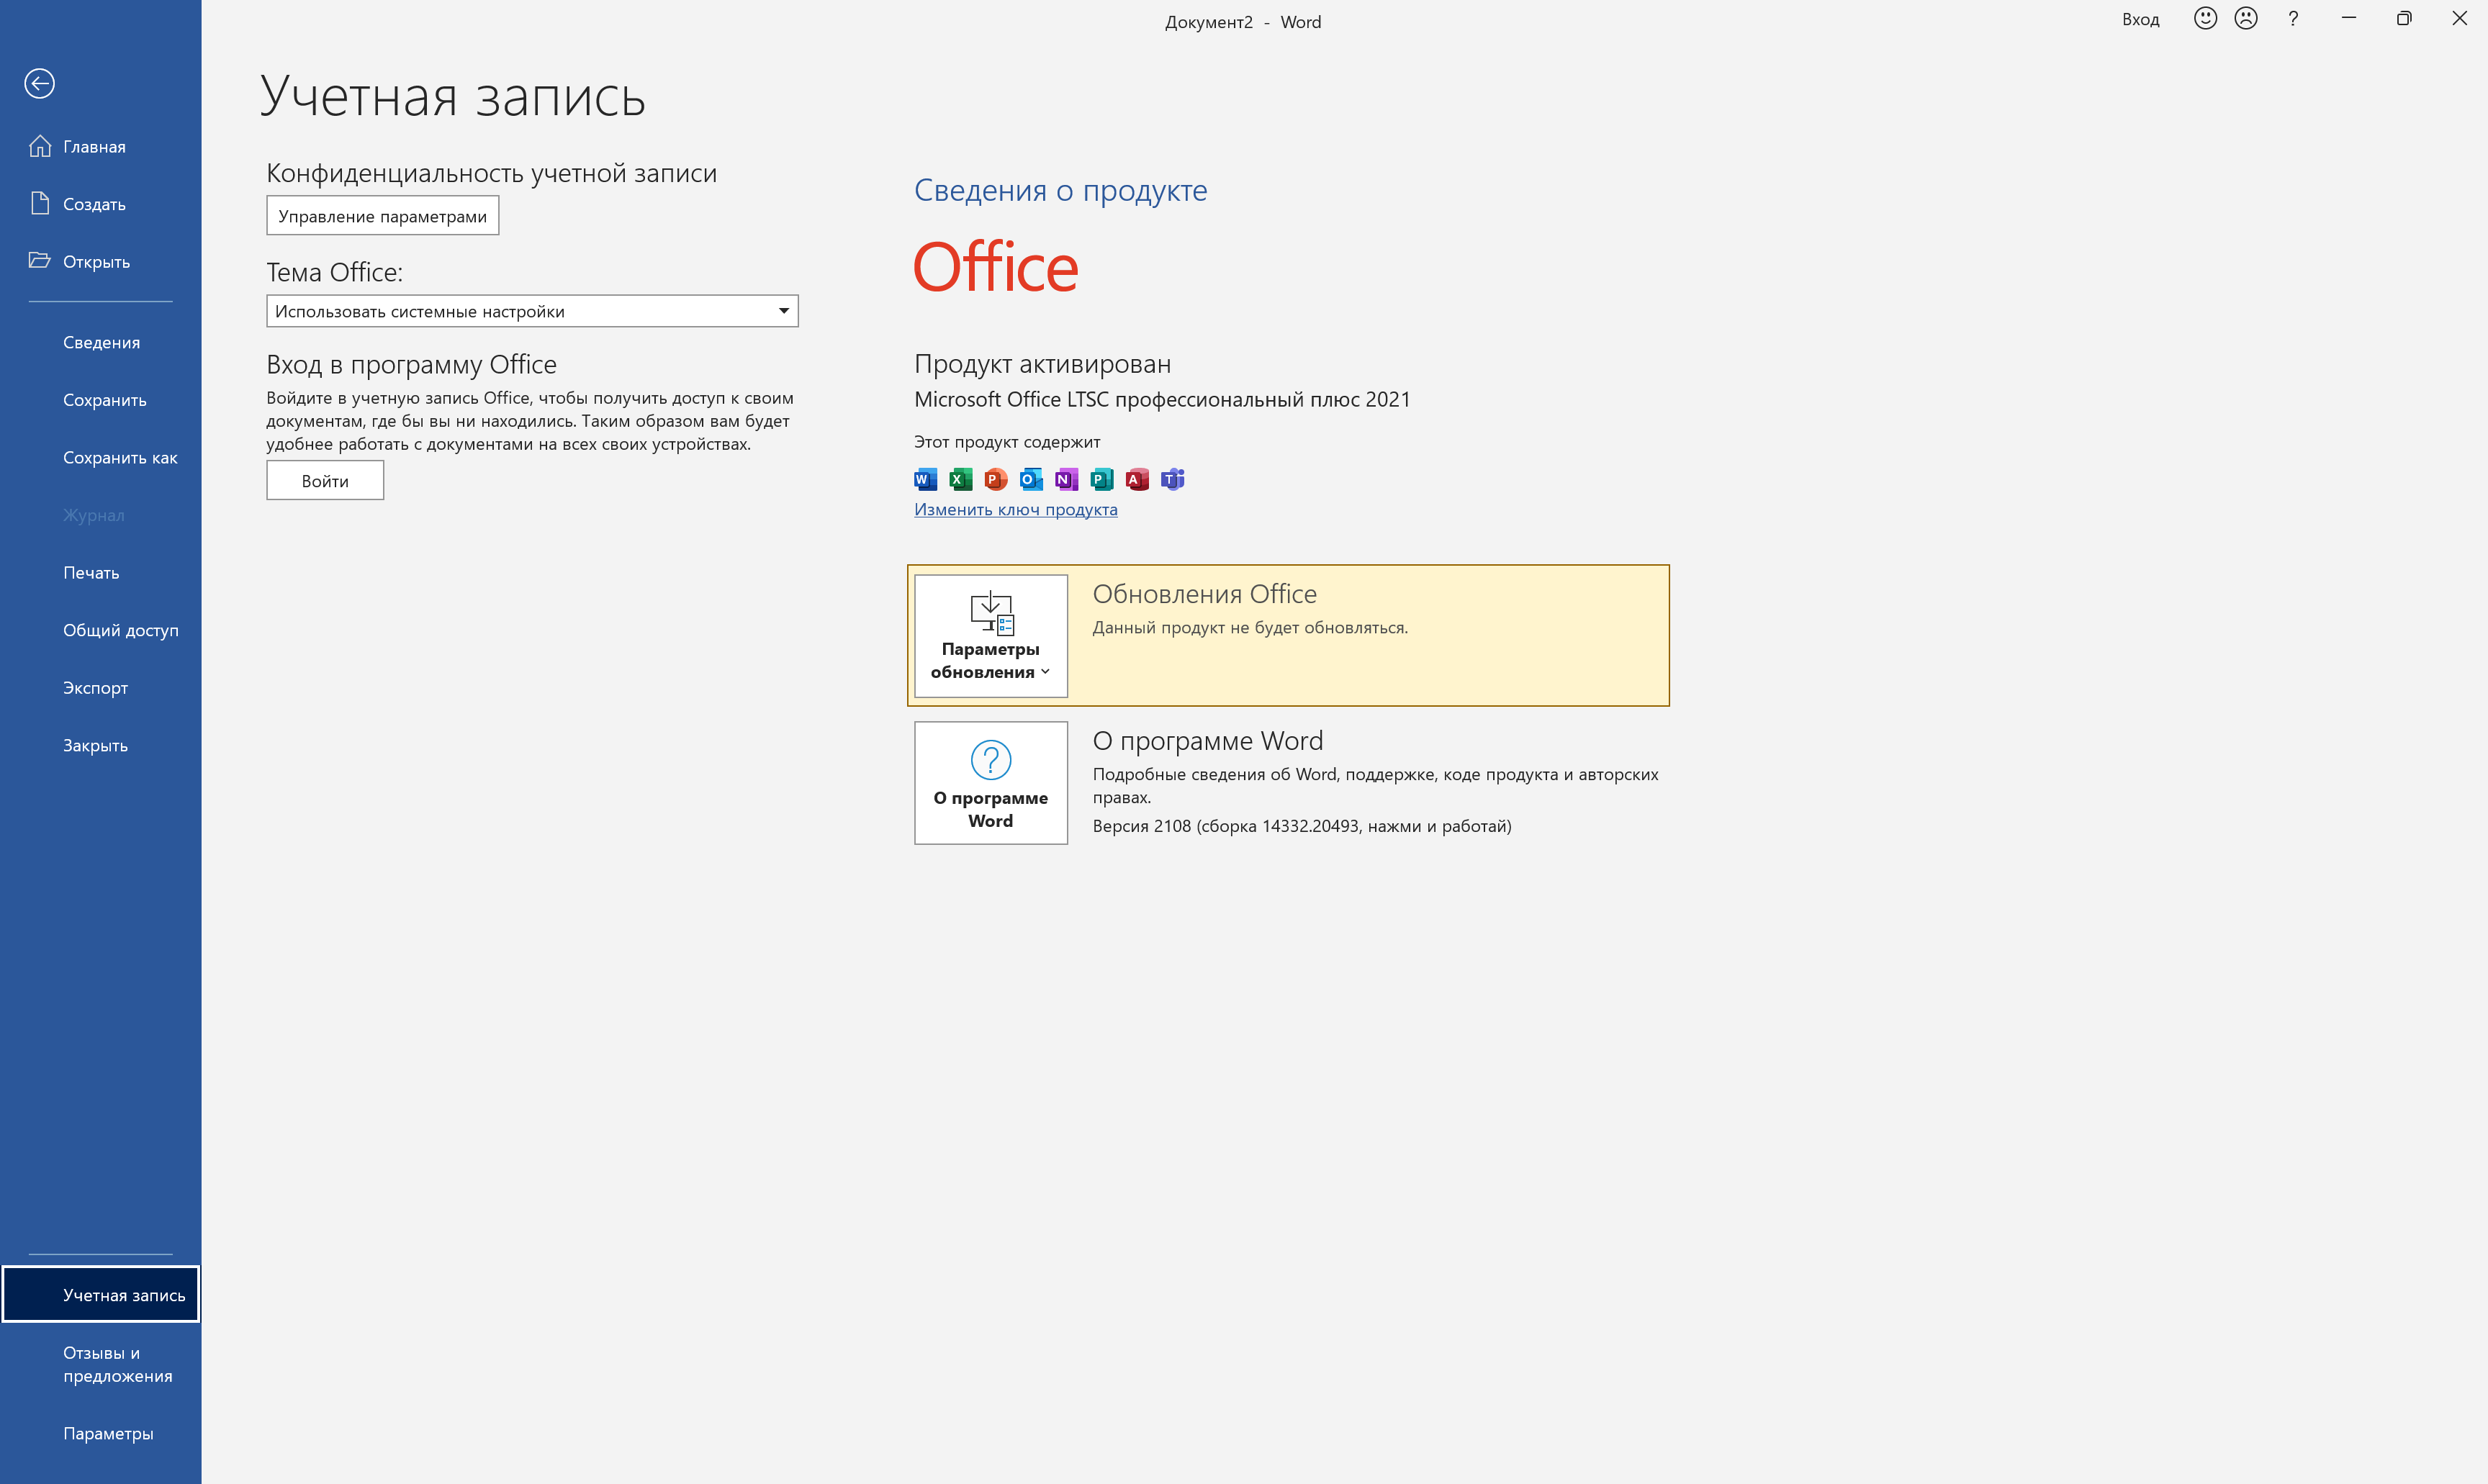
Task: Click the PowerPoint app icon
Action: (x=995, y=480)
